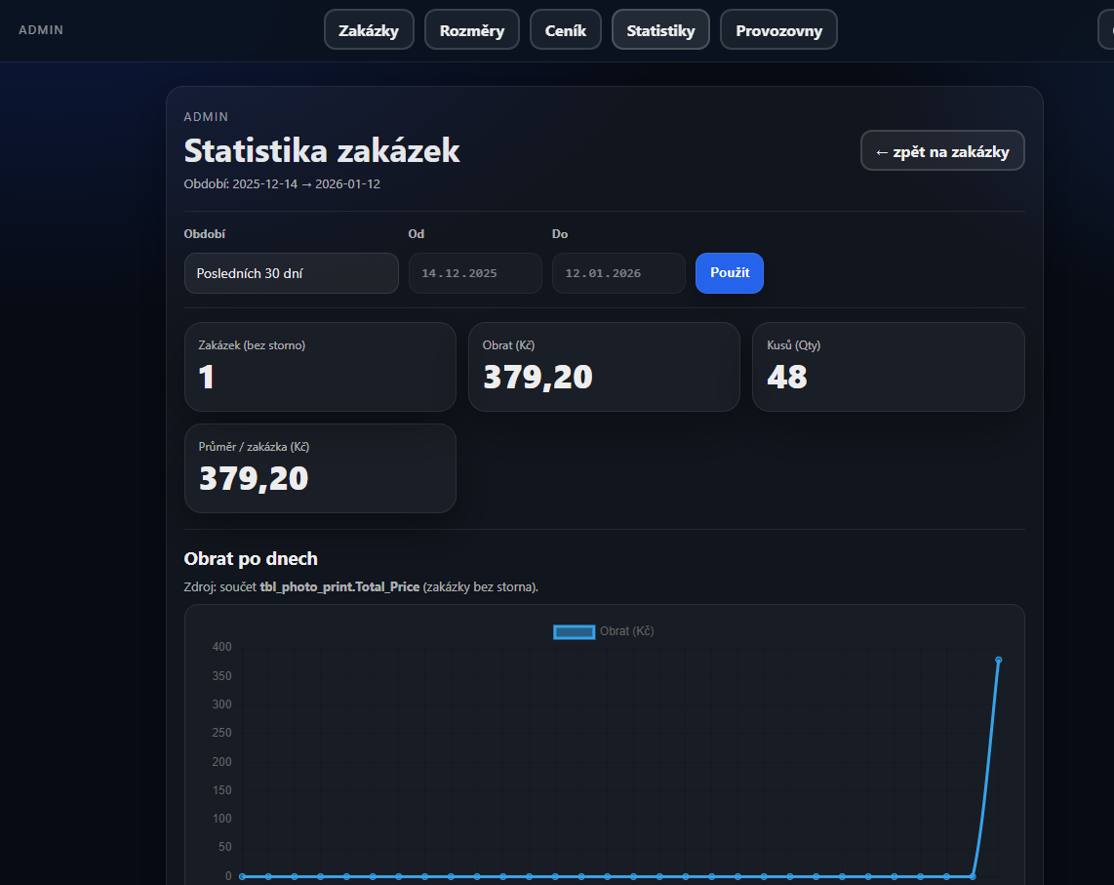Click the ADMIN label in the top bar
Viewport: 1114px width, 885px height.
[x=41, y=29]
